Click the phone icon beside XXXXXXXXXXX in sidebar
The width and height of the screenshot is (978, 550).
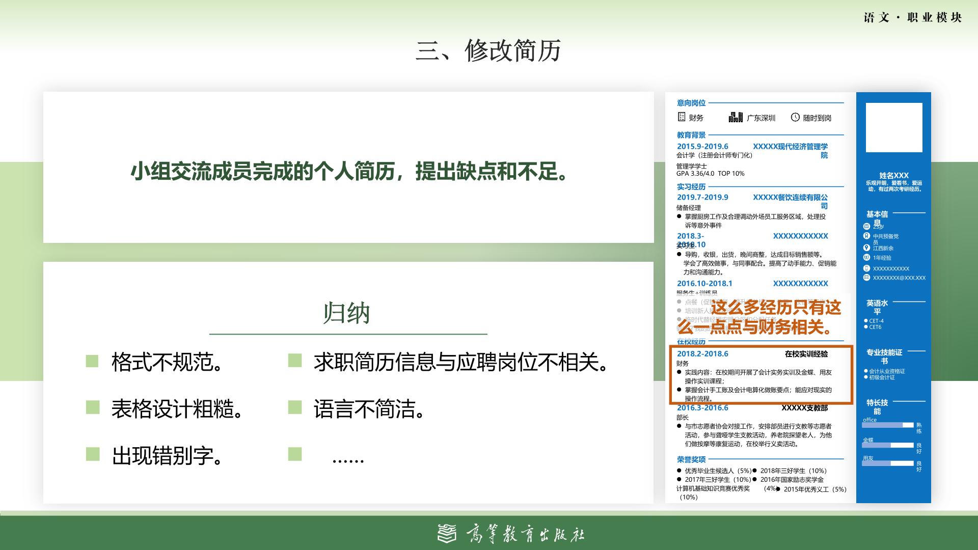coord(866,268)
